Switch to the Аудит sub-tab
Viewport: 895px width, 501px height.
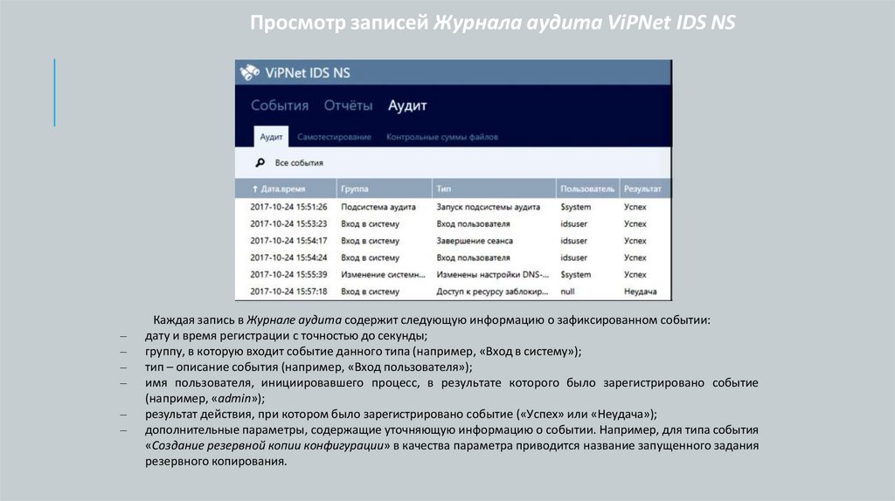point(271,137)
